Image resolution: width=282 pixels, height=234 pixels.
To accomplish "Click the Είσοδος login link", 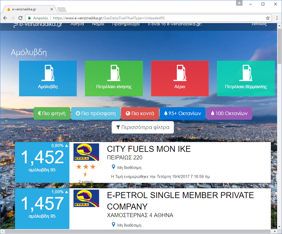I will coord(259,24).
